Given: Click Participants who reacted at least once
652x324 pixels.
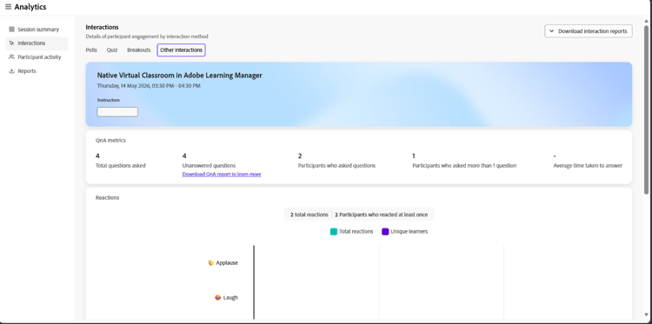Looking at the screenshot, I should tap(382, 215).
